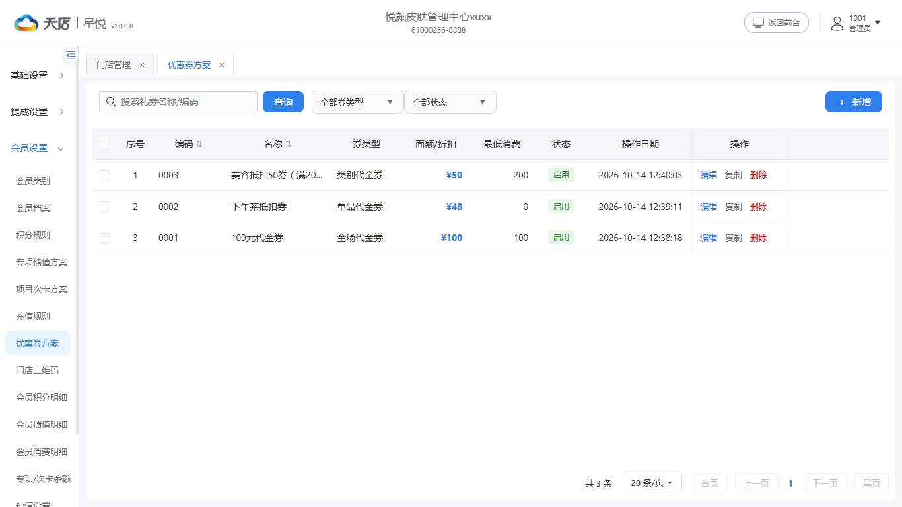902x507 pixels.
Task: Check the box for coupon row 0003
Action: click(x=105, y=175)
